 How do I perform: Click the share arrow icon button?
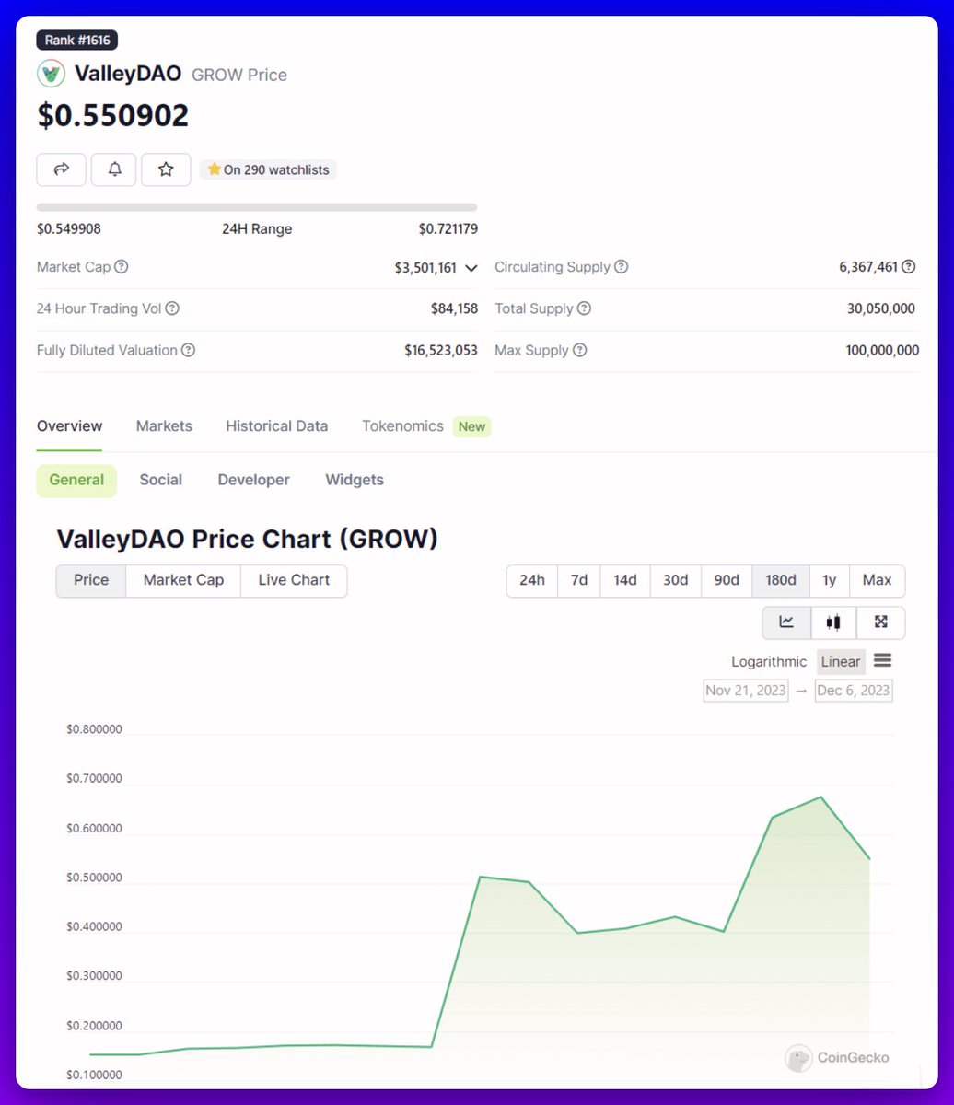point(62,169)
